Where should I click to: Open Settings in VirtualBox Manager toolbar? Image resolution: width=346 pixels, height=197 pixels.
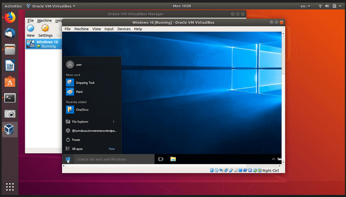point(45,31)
